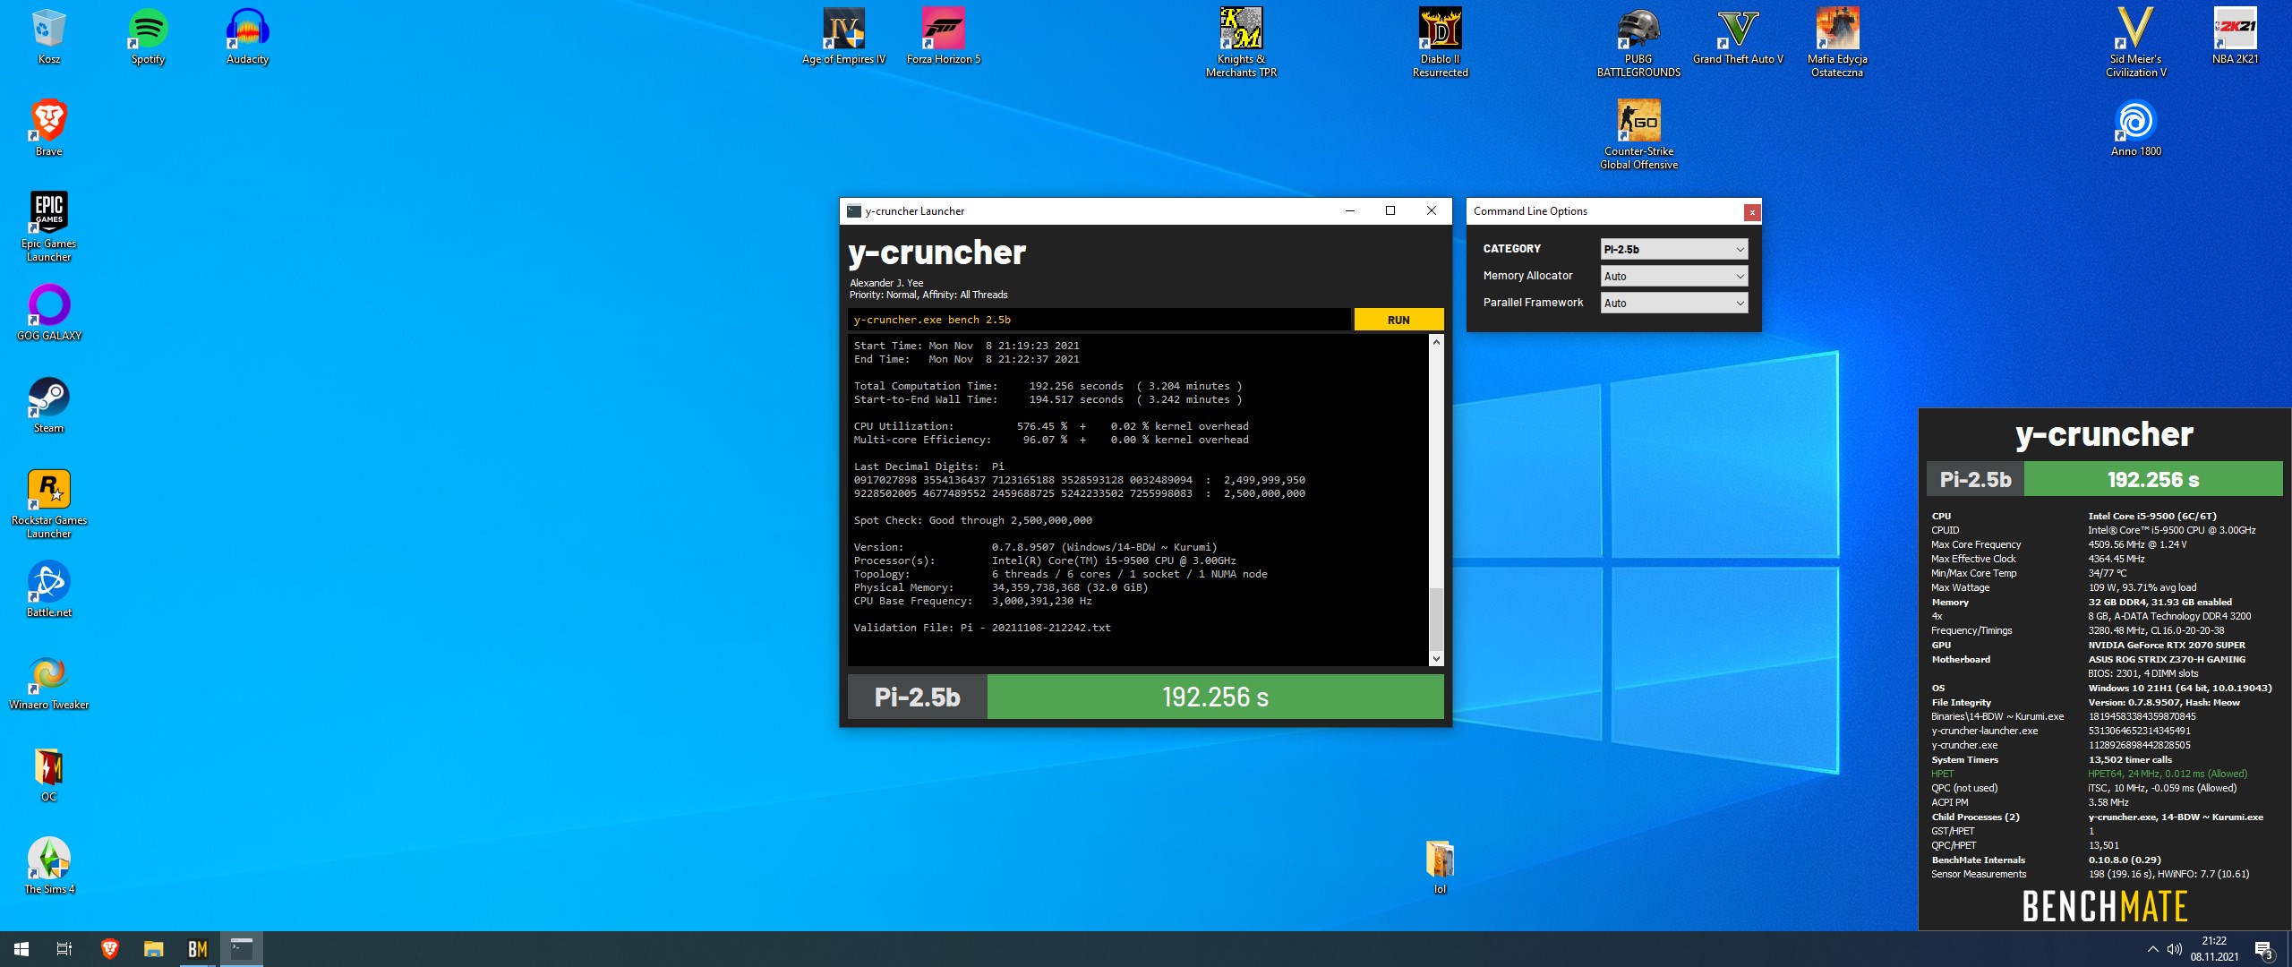Screen dimensions: 2292x967
Task: Close the Command Line Options panel
Action: 1752,212
